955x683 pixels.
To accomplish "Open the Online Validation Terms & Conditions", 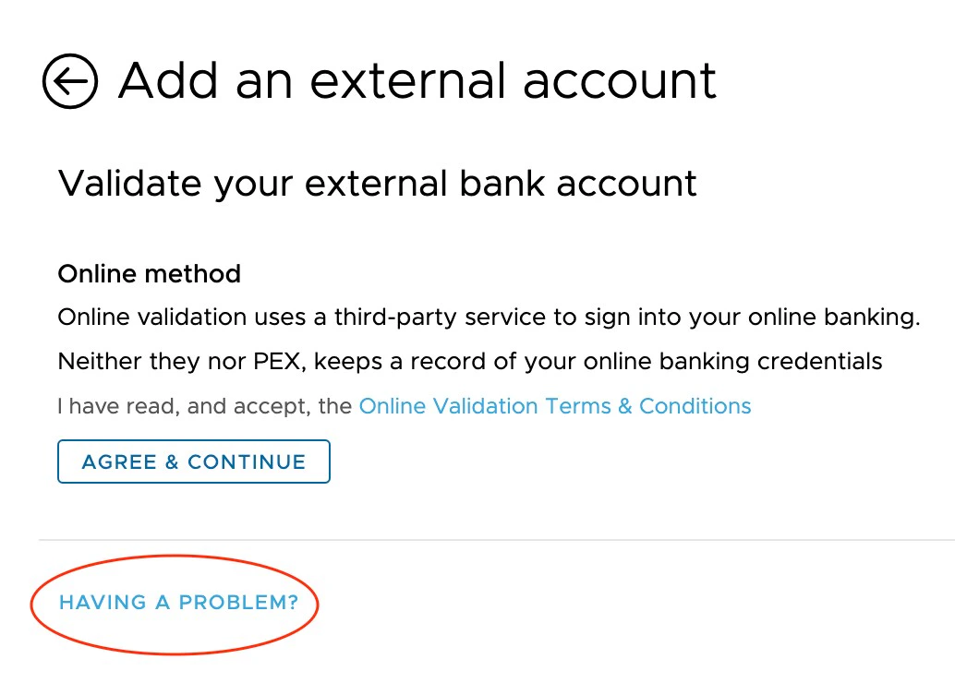I will [554, 406].
